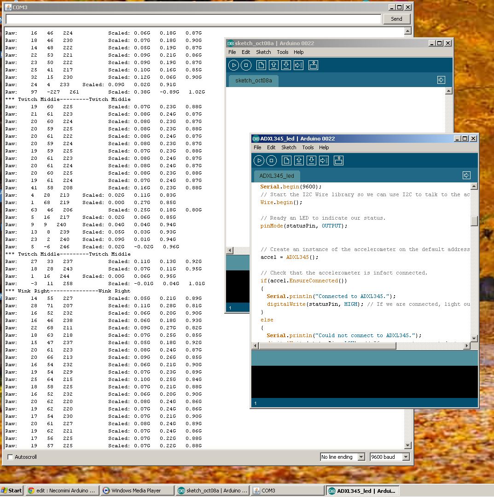Open Serial Monitor icon in ADXL345_led toolbar
Screen dimensions: 494x497
click(x=338, y=161)
